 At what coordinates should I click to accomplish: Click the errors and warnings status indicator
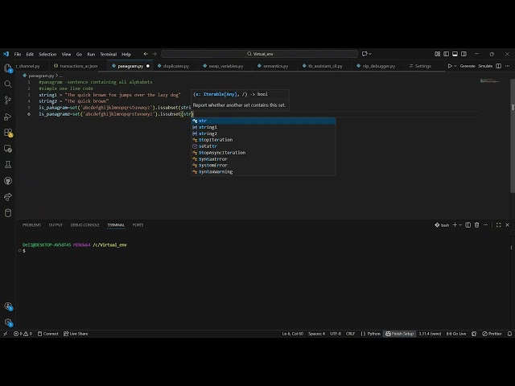tap(23, 334)
